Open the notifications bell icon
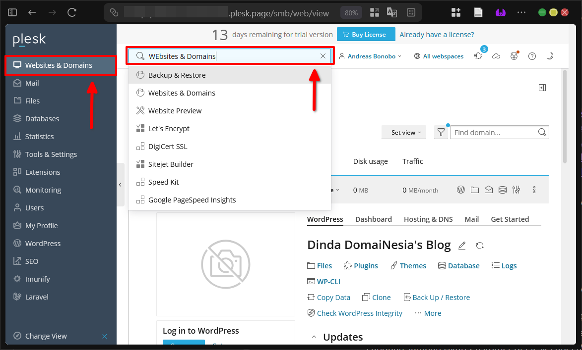The width and height of the screenshot is (582, 350). [478, 56]
